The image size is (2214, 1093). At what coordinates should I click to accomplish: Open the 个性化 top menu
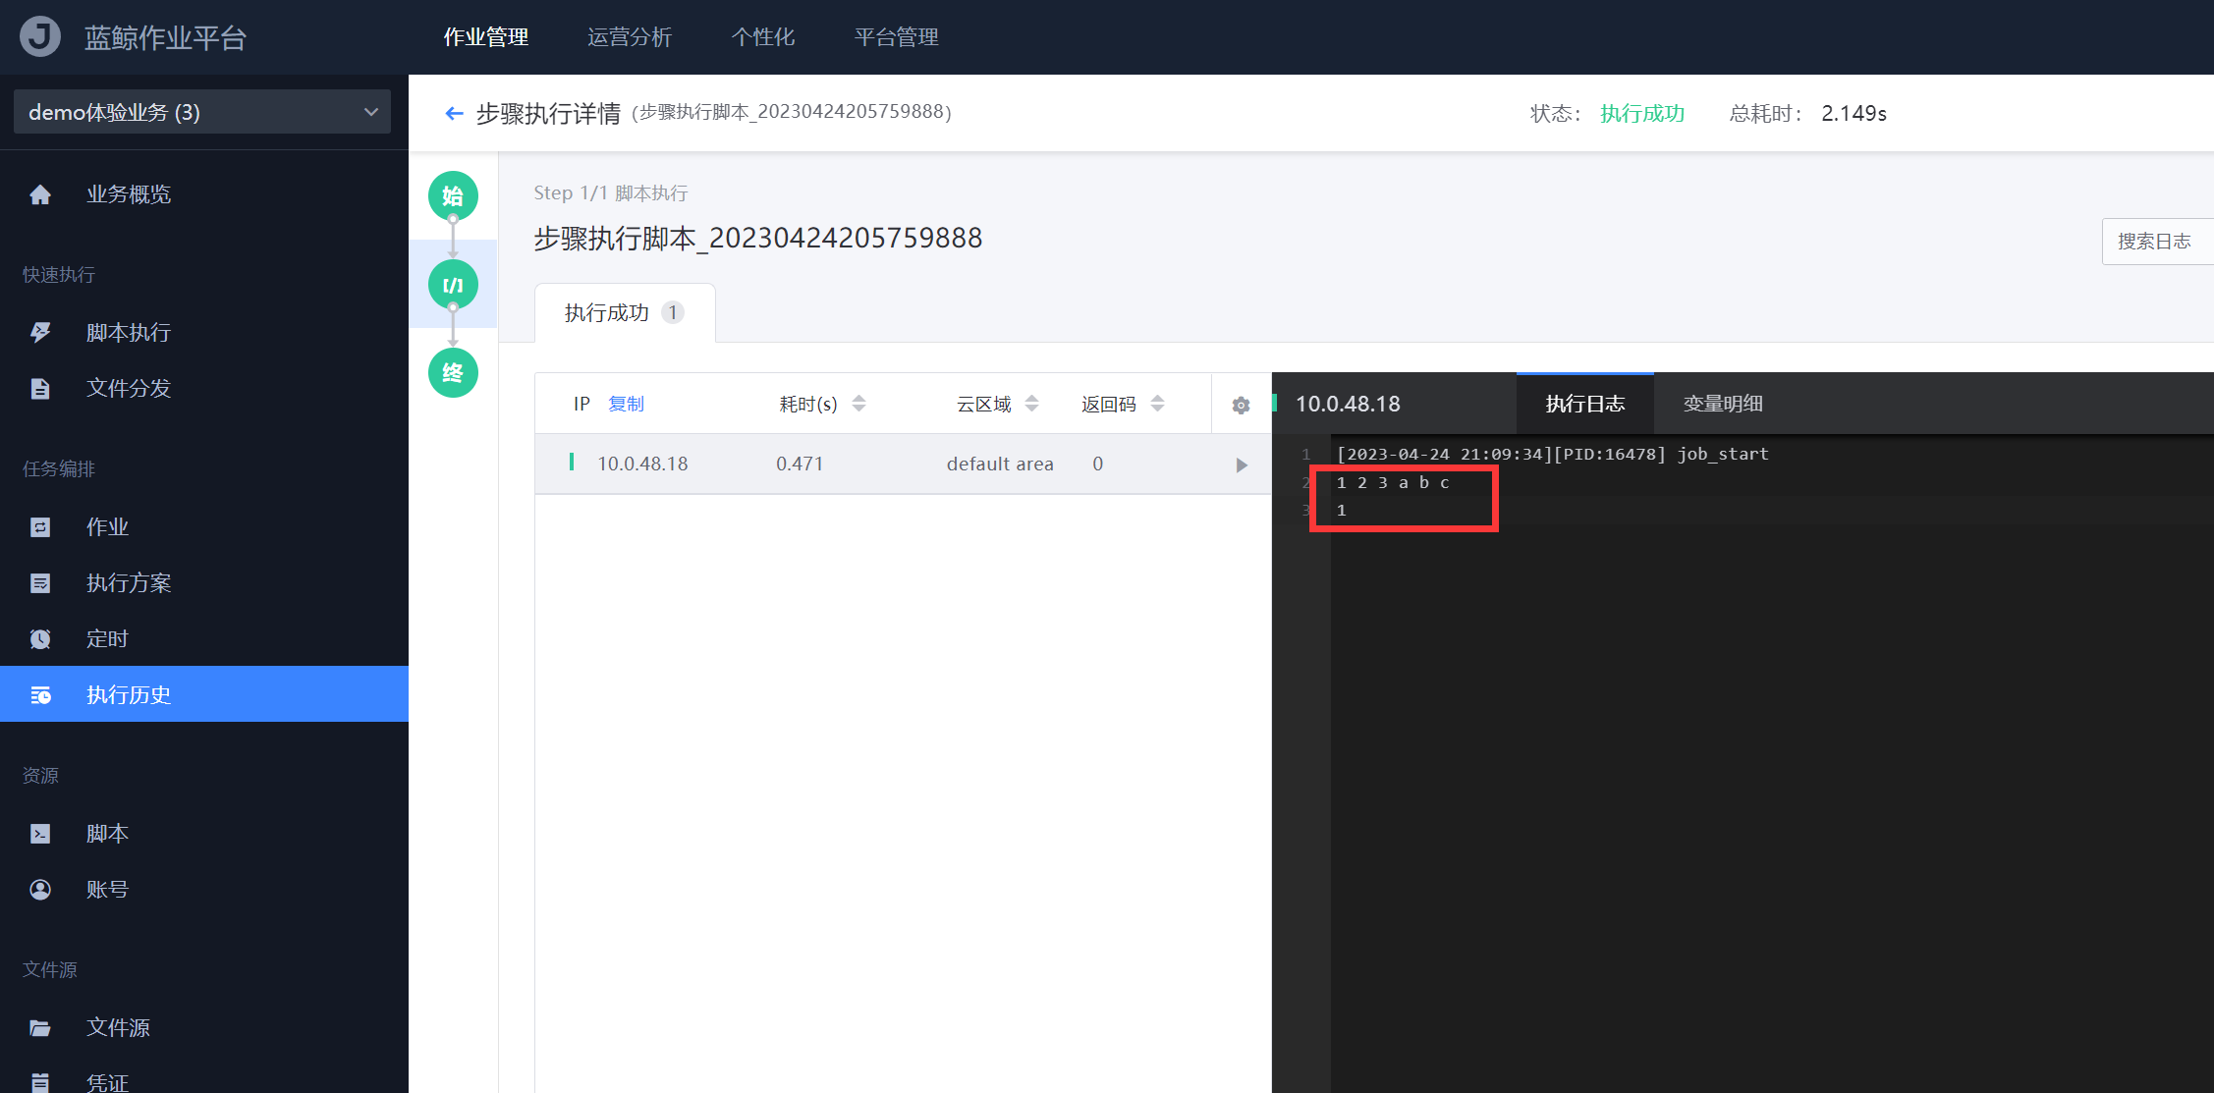pyautogui.click(x=763, y=37)
